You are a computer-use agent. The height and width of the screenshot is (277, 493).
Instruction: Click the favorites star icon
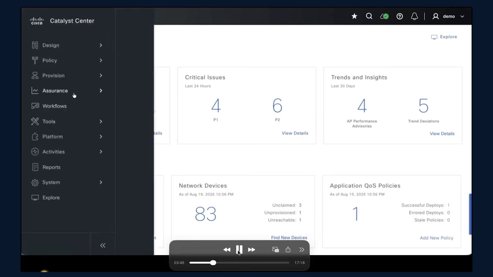coord(354,16)
